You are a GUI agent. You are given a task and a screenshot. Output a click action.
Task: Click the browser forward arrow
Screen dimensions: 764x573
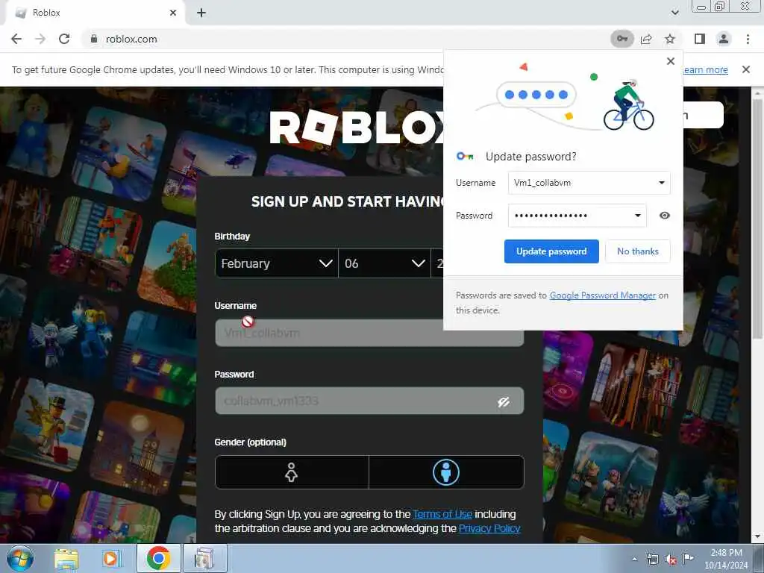point(40,39)
